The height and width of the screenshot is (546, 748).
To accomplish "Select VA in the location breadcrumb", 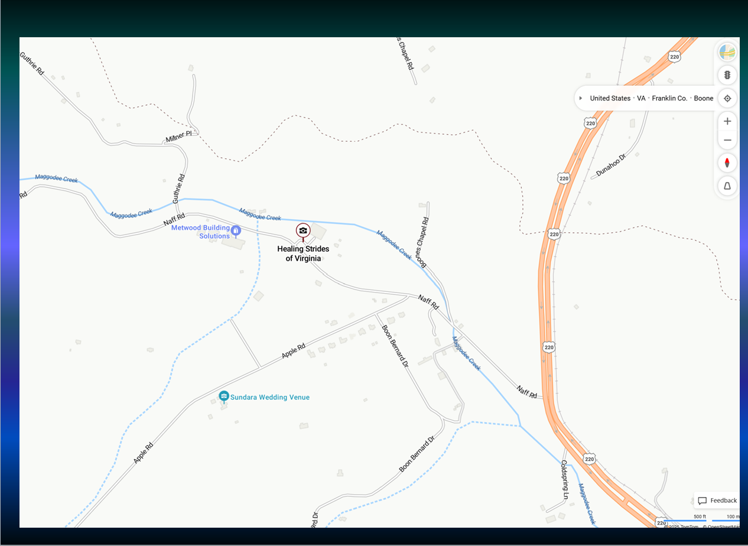I will pyautogui.click(x=641, y=98).
